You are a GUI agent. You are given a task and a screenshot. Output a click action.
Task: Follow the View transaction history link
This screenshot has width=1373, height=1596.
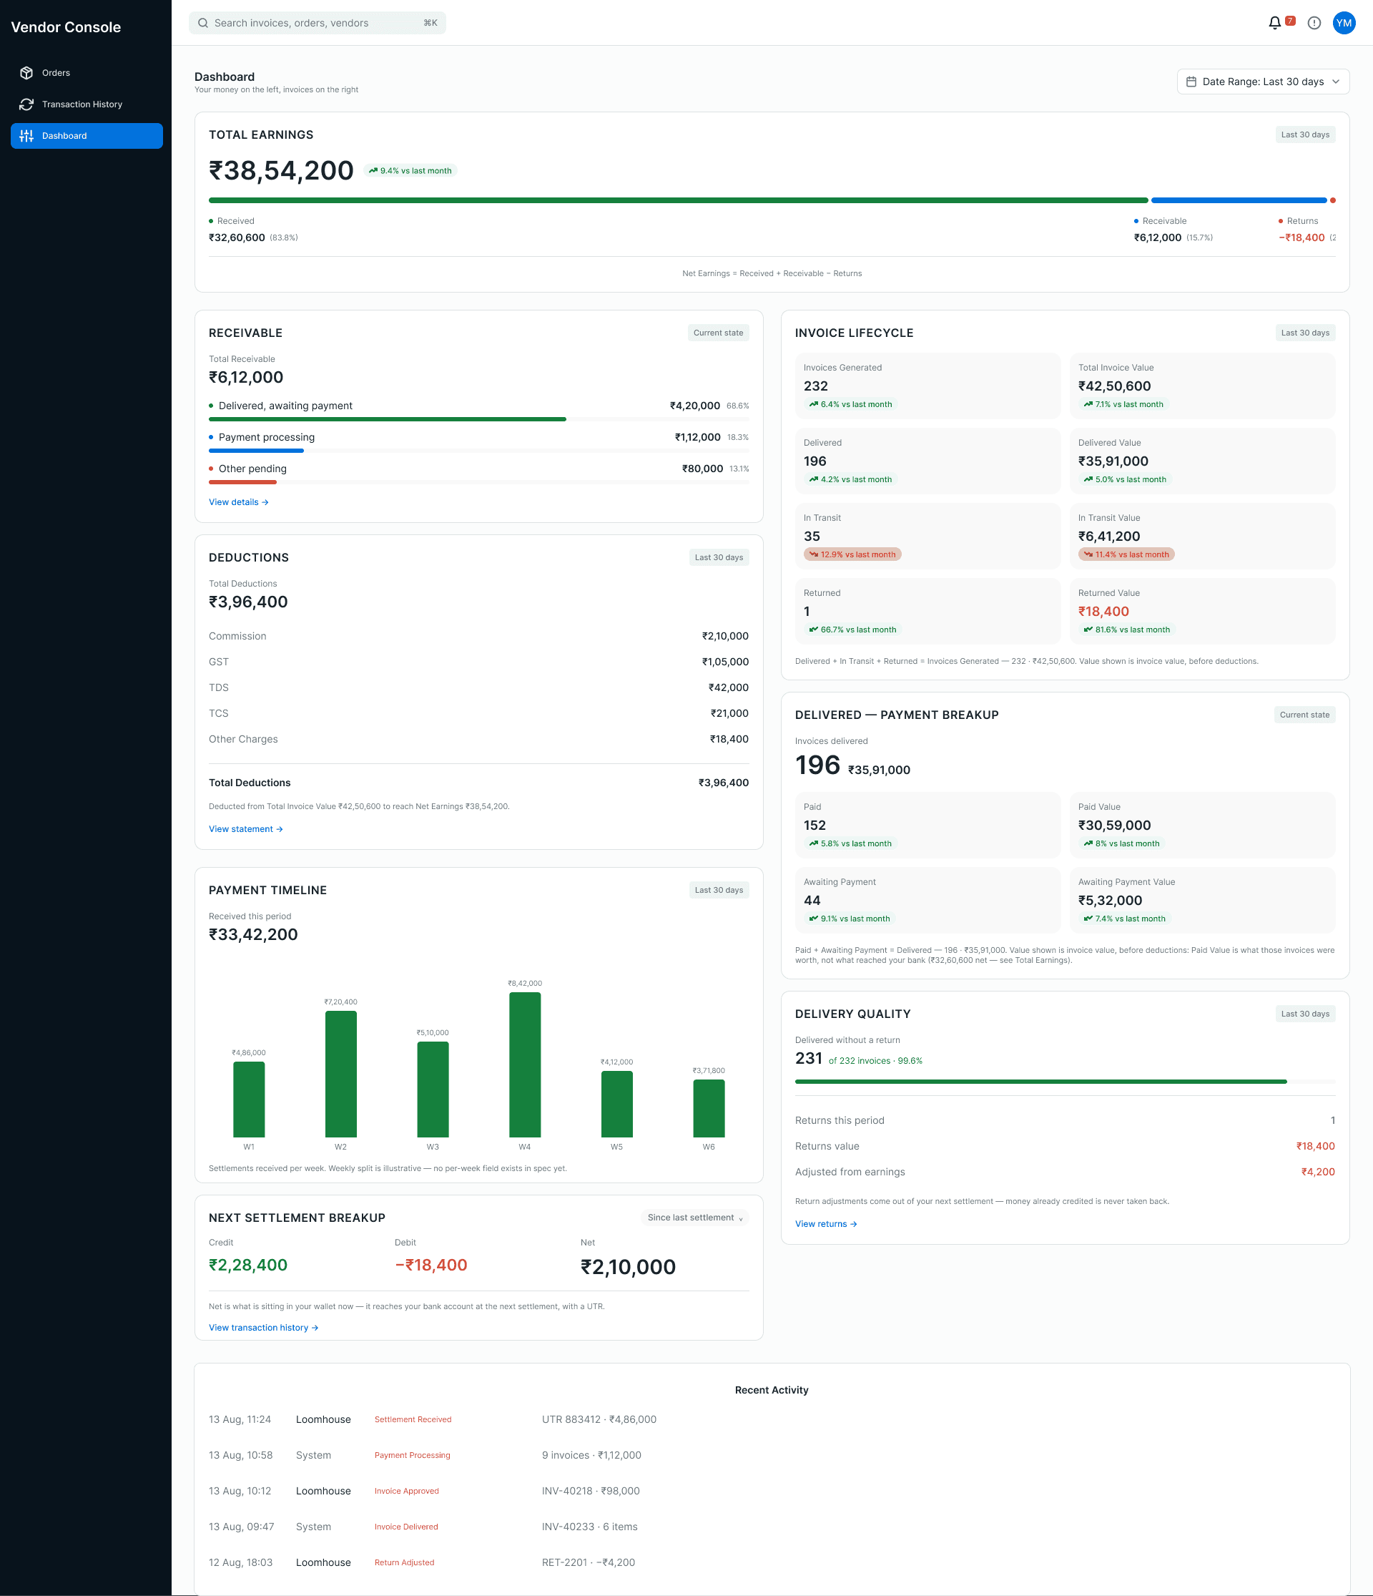click(263, 1328)
